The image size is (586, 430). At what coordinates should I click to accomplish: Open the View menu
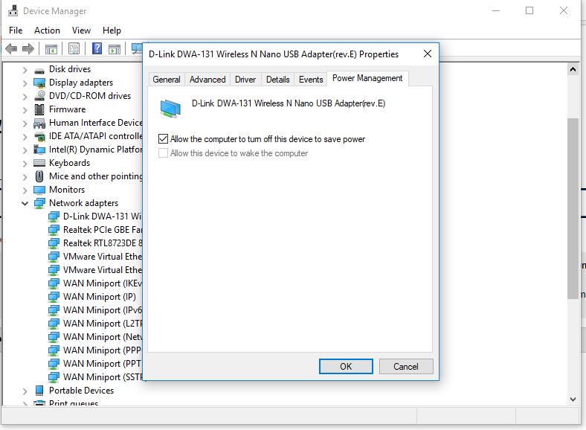coord(81,31)
